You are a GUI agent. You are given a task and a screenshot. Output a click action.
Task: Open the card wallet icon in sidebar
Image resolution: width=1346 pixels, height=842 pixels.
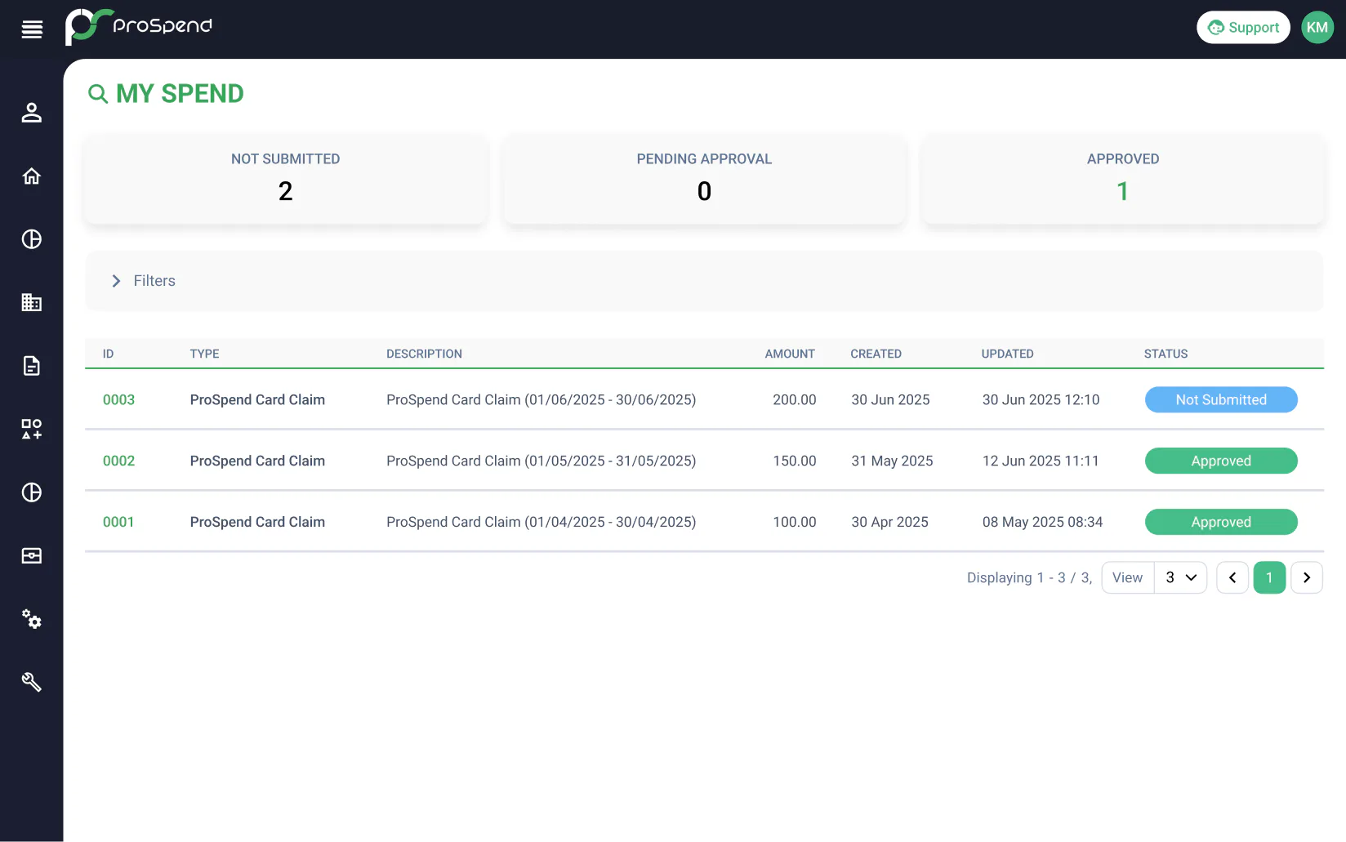32,556
